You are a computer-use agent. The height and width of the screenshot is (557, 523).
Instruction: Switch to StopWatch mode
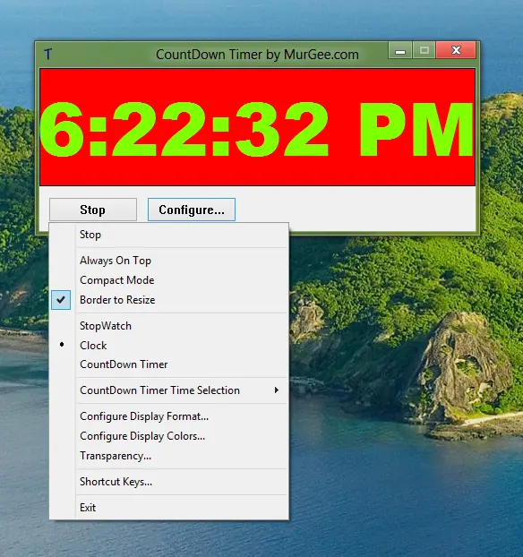pyautogui.click(x=168, y=326)
